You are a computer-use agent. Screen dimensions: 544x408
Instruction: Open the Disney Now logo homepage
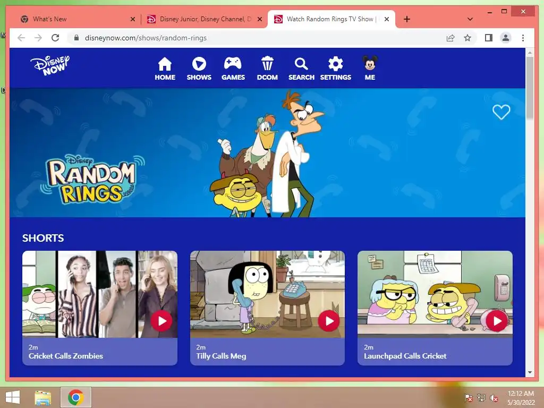(x=50, y=65)
